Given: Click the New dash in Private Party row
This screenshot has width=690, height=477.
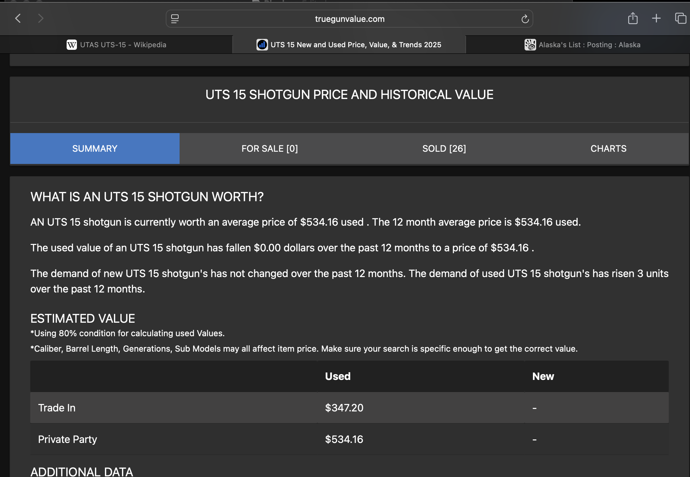Looking at the screenshot, I should [x=535, y=439].
